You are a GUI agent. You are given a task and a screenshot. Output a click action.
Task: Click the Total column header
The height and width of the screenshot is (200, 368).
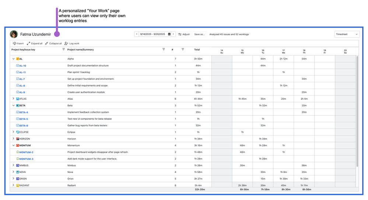point(197,50)
